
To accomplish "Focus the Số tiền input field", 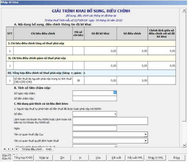I will pos(95,114).
